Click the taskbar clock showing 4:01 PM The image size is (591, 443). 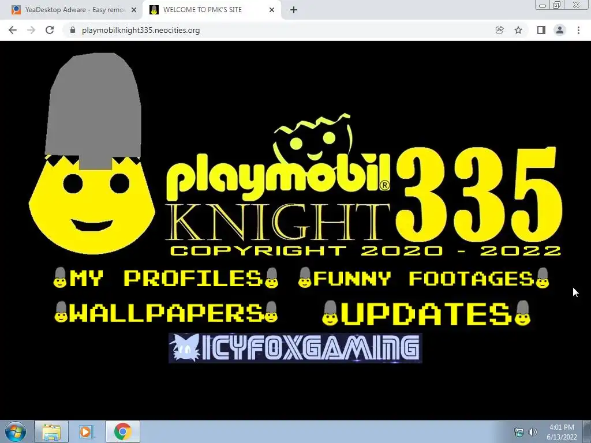(x=562, y=432)
